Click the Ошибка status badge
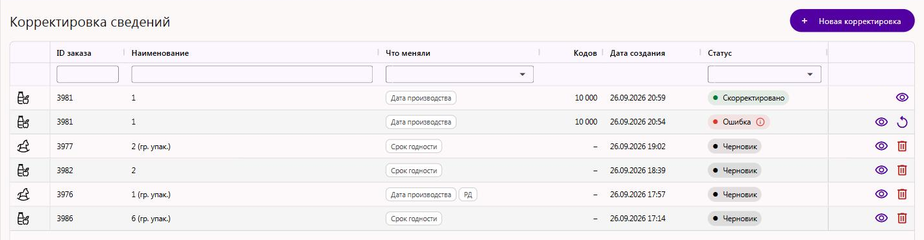Image resolution: width=924 pixels, height=240 pixels. pyautogui.click(x=739, y=122)
